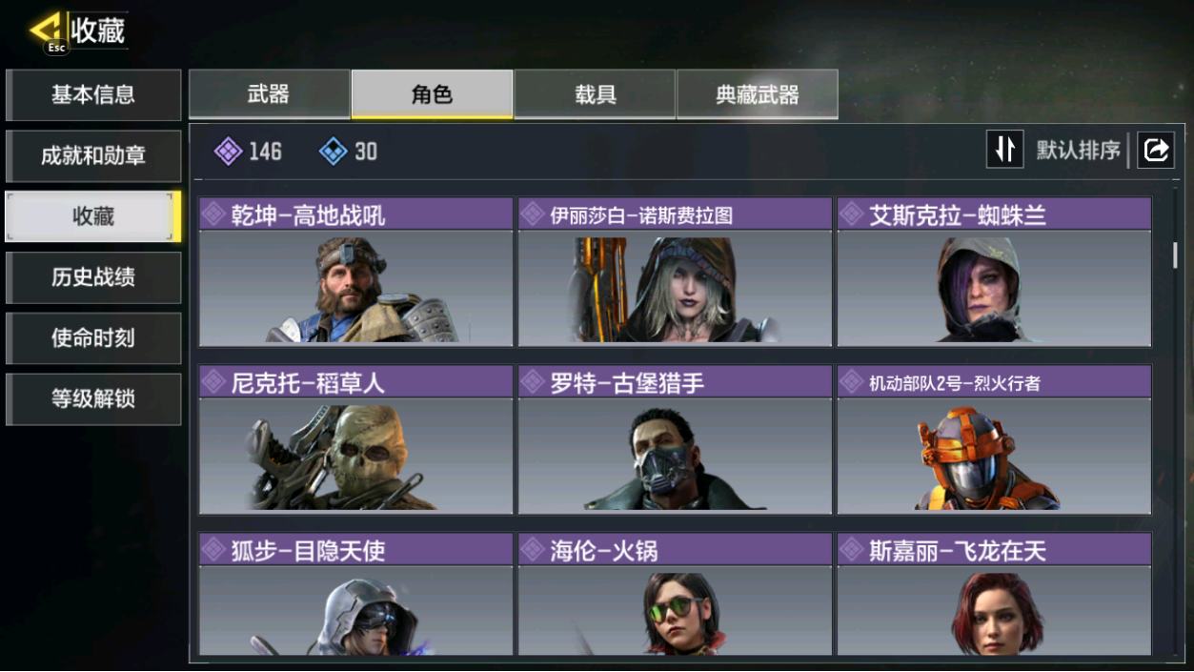Click the blue diamond currency icon showing 30
Screen dimensions: 1194x672
coord(333,151)
